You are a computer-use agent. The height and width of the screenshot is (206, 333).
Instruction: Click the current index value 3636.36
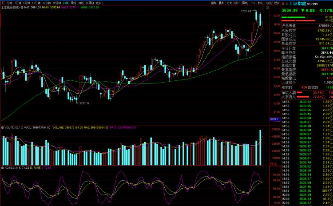click(289, 10)
